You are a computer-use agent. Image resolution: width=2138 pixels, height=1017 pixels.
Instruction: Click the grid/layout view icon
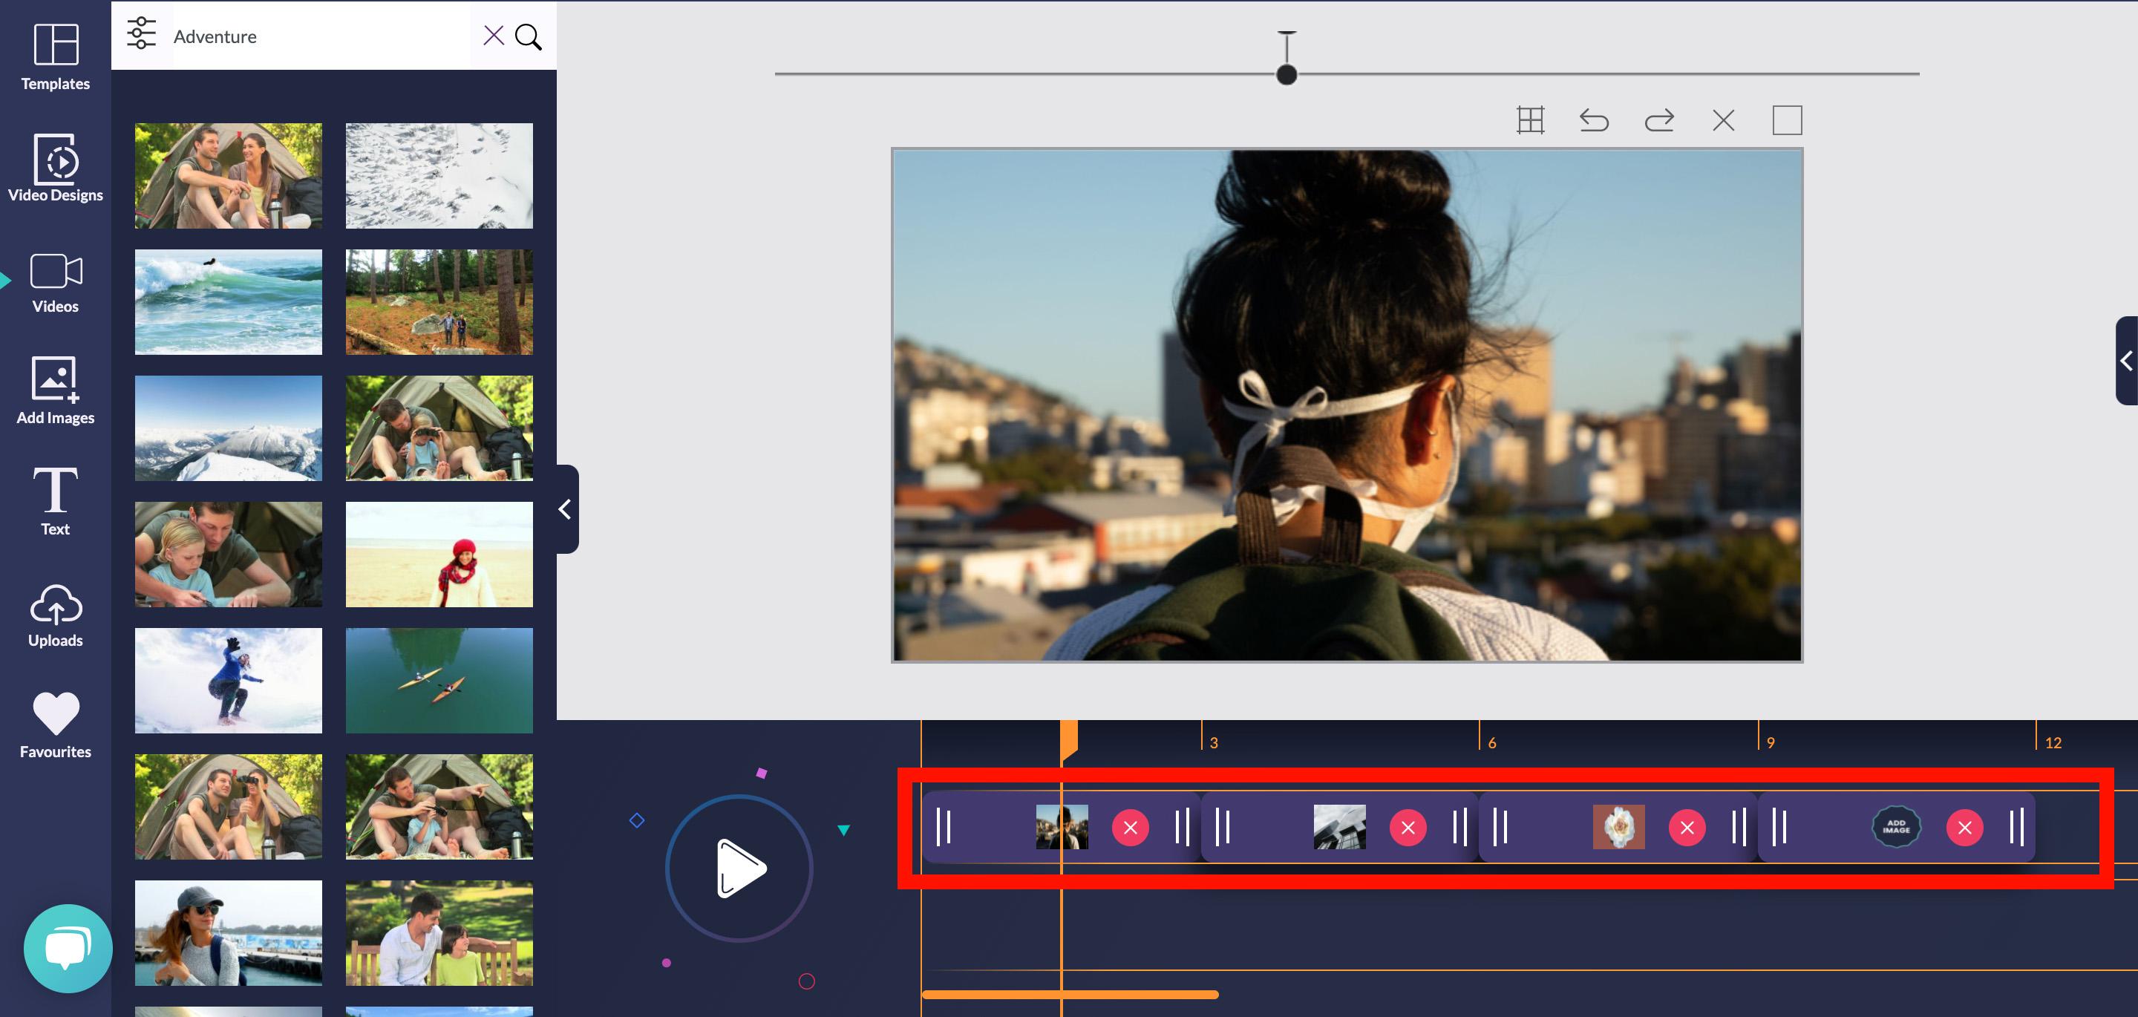click(1531, 120)
